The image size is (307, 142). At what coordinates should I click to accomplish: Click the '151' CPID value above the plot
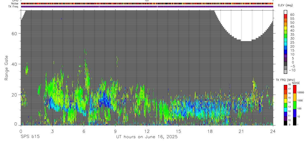[x=147, y=1]
